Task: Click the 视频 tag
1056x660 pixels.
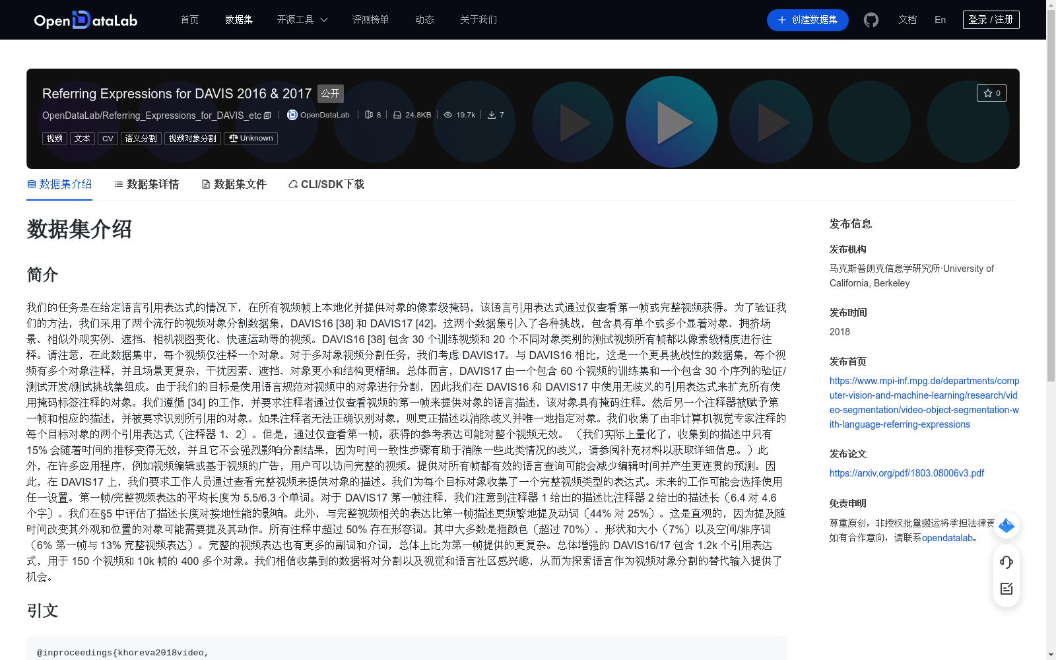Action: tap(55, 138)
